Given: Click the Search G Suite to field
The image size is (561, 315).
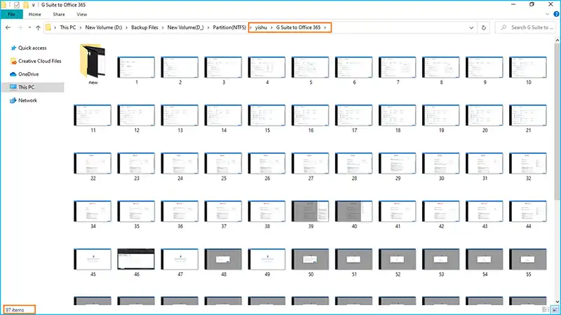Looking at the screenshot, I should click(525, 27).
